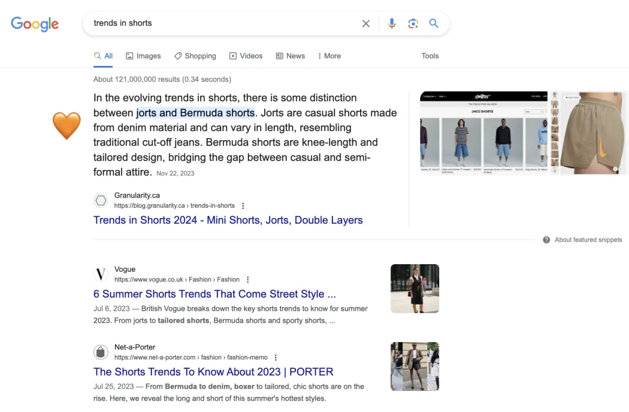Open the About featured snippets link
Screen dimensions: 629x412
[588, 240]
